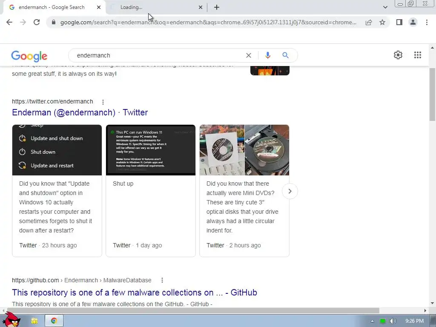Click the https://github.com breadcrumb
The image size is (436, 327).
point(35,280)
